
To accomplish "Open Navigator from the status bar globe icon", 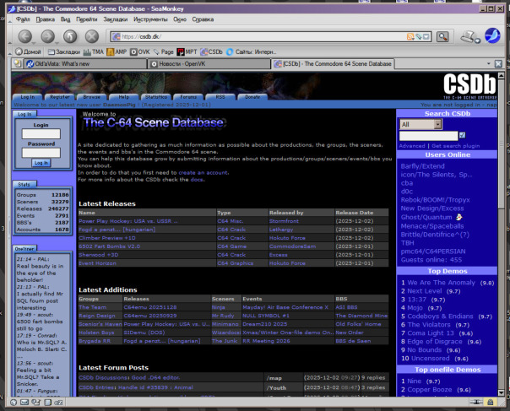I will (x=14, y=403).
